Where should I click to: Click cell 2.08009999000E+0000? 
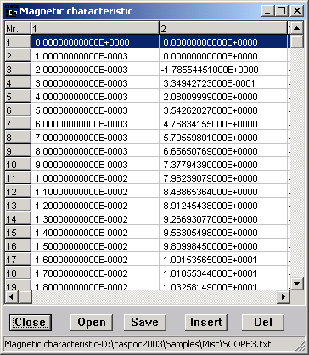pos(223,96)
